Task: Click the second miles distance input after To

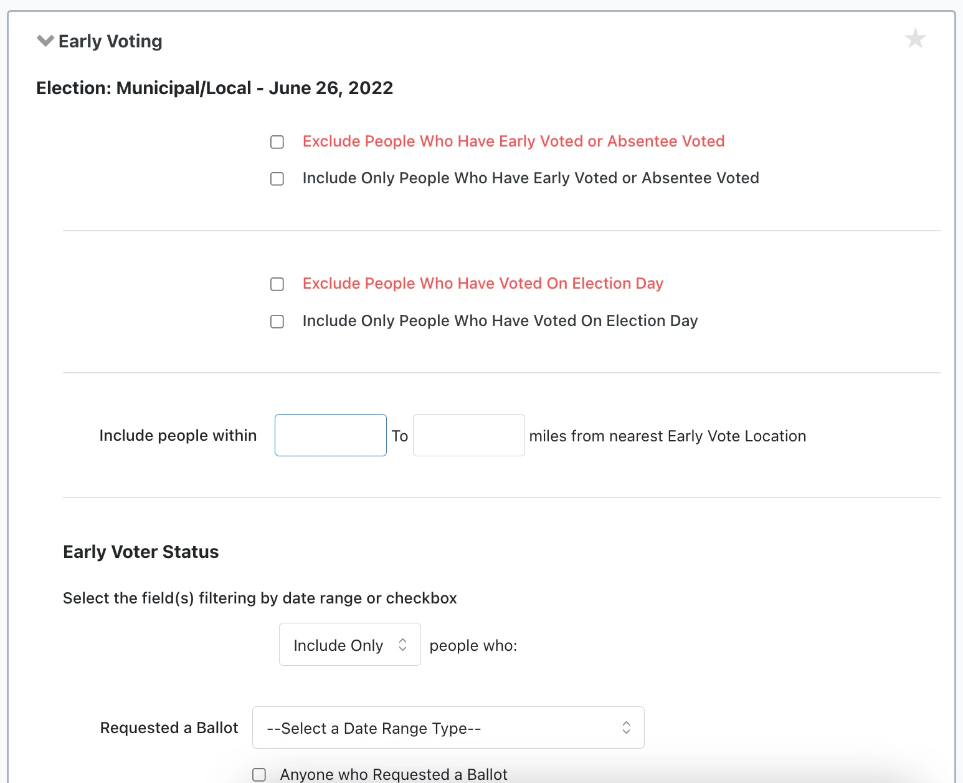Action: click(468, 435)
